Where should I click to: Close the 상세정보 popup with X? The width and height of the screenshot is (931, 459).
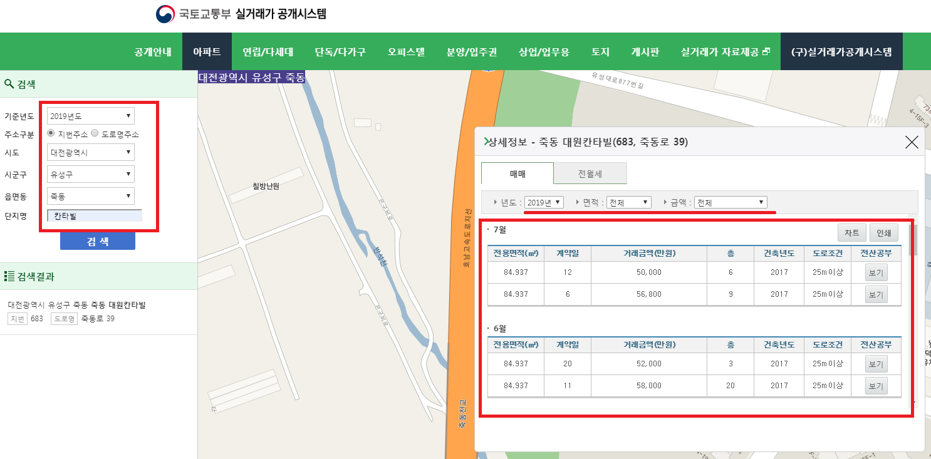pyautogui.click(x=912, y=142)
